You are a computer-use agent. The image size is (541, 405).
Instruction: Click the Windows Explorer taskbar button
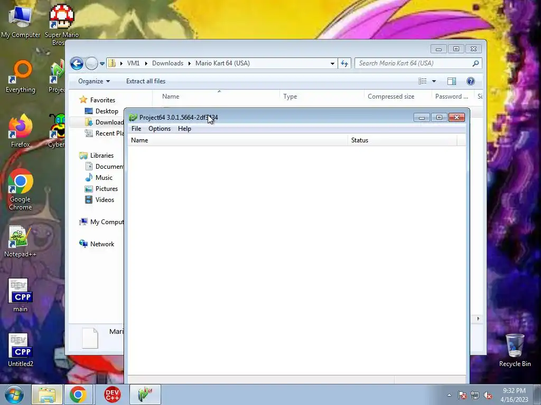pos(47,394)
